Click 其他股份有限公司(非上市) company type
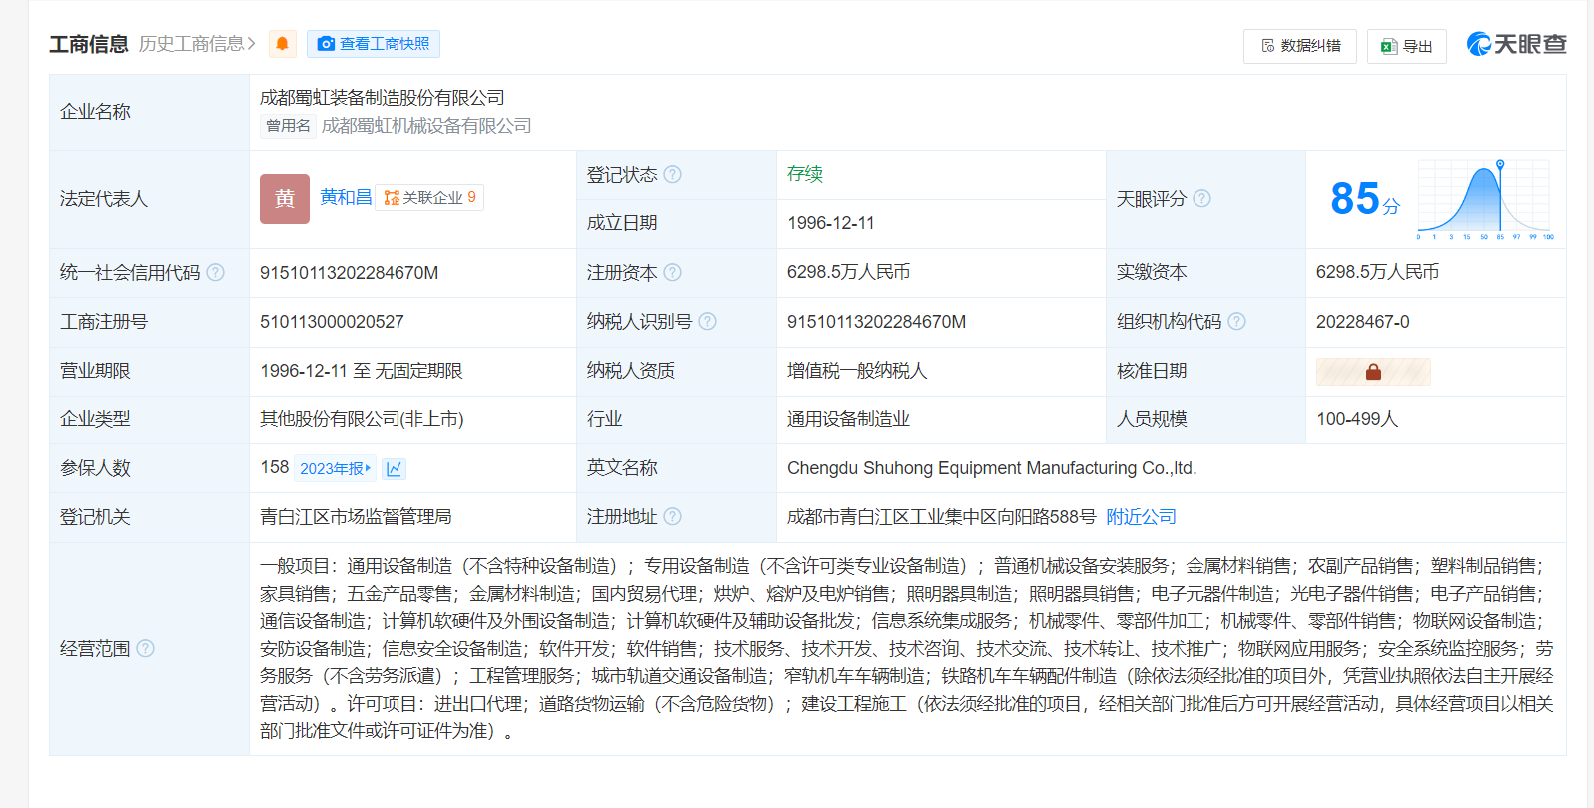1594x808 pixels. click(x=362, y=419)
